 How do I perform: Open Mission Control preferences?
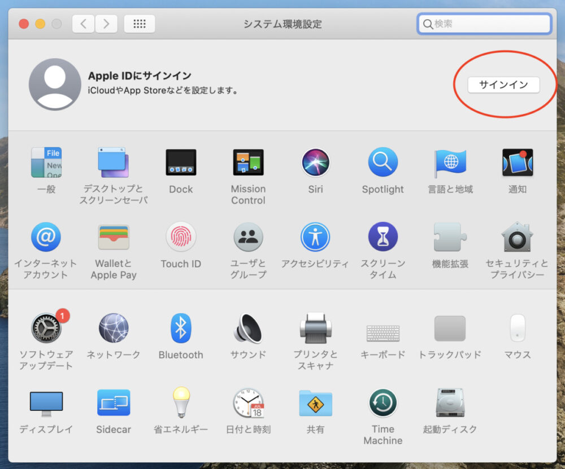[248, 163]
